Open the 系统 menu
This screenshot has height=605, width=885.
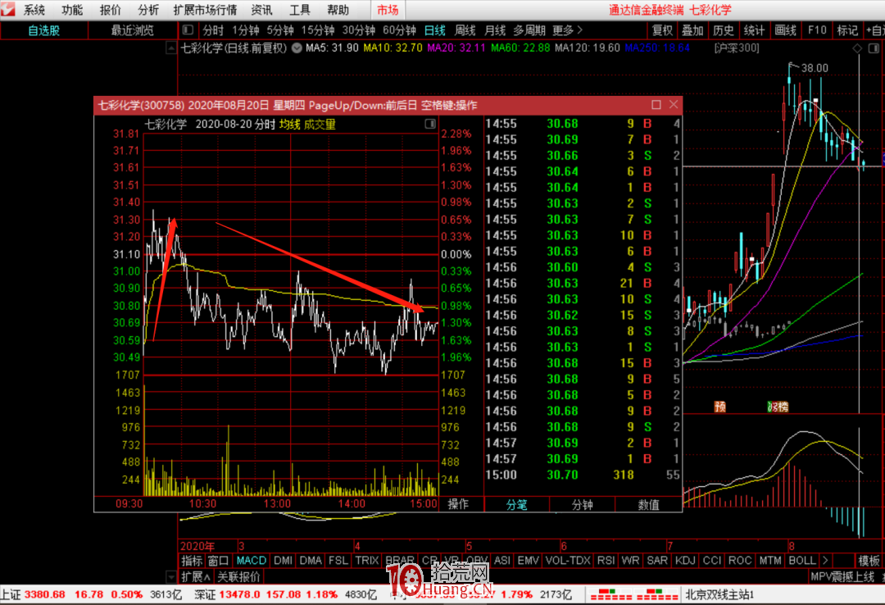[34, 10]
